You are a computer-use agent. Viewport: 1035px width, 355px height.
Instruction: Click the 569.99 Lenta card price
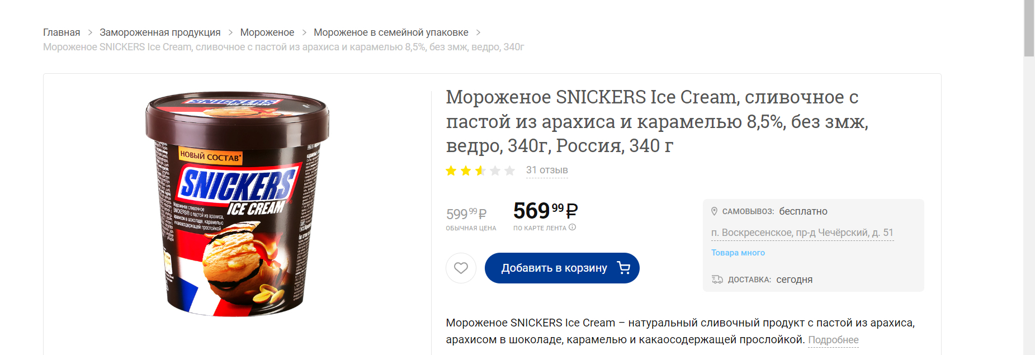point(545,211)
